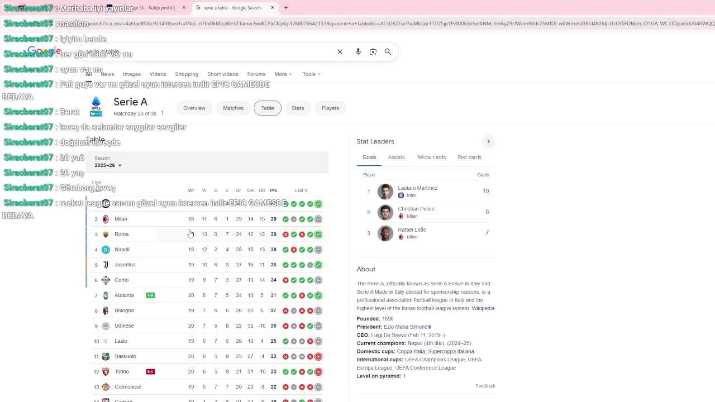
Task: Click Atalanta's live 1-0 score badge
Action: point(150,295)
